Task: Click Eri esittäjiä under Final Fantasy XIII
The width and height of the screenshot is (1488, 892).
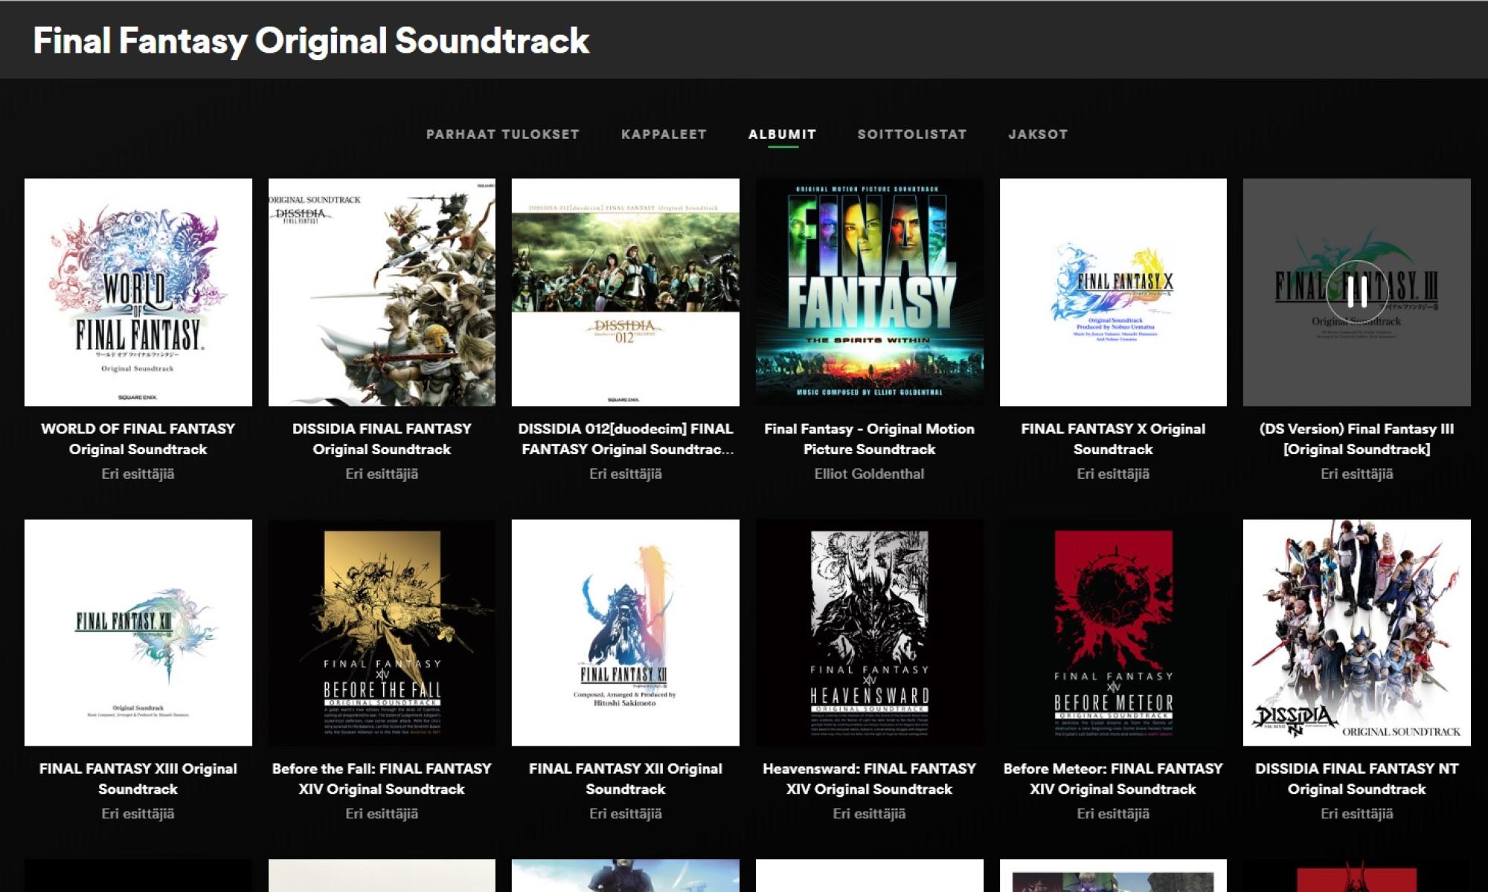Action: click(x=138, y=813)
